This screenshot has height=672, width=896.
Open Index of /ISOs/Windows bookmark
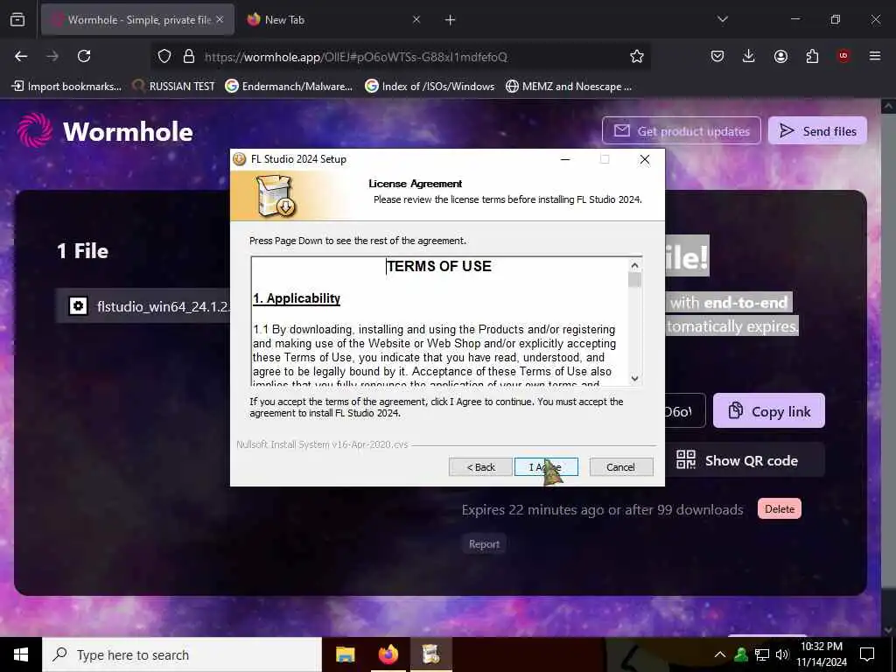coord(430,87)
